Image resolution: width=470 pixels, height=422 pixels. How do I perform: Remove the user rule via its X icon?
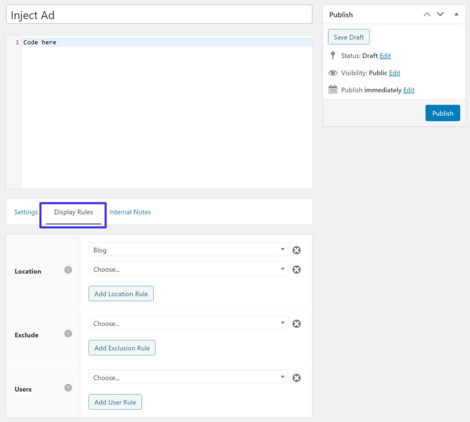(297, 378)
